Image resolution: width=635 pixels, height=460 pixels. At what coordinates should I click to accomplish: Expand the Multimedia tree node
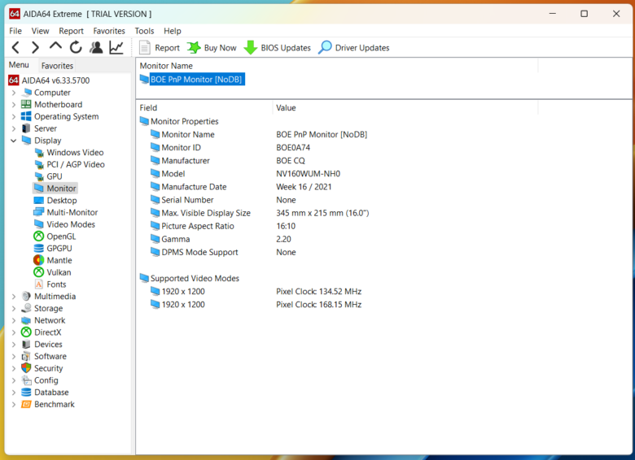[14, 297]
